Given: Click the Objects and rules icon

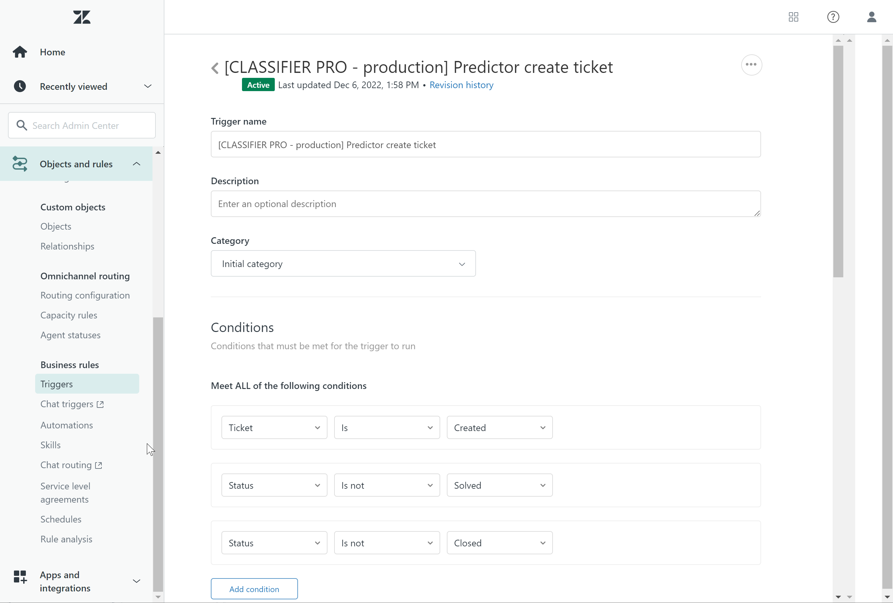Looking at the screenshot, I should 20,164.
